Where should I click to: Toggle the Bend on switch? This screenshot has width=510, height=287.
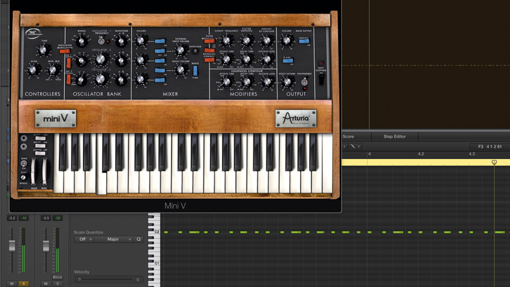point(24,163)
